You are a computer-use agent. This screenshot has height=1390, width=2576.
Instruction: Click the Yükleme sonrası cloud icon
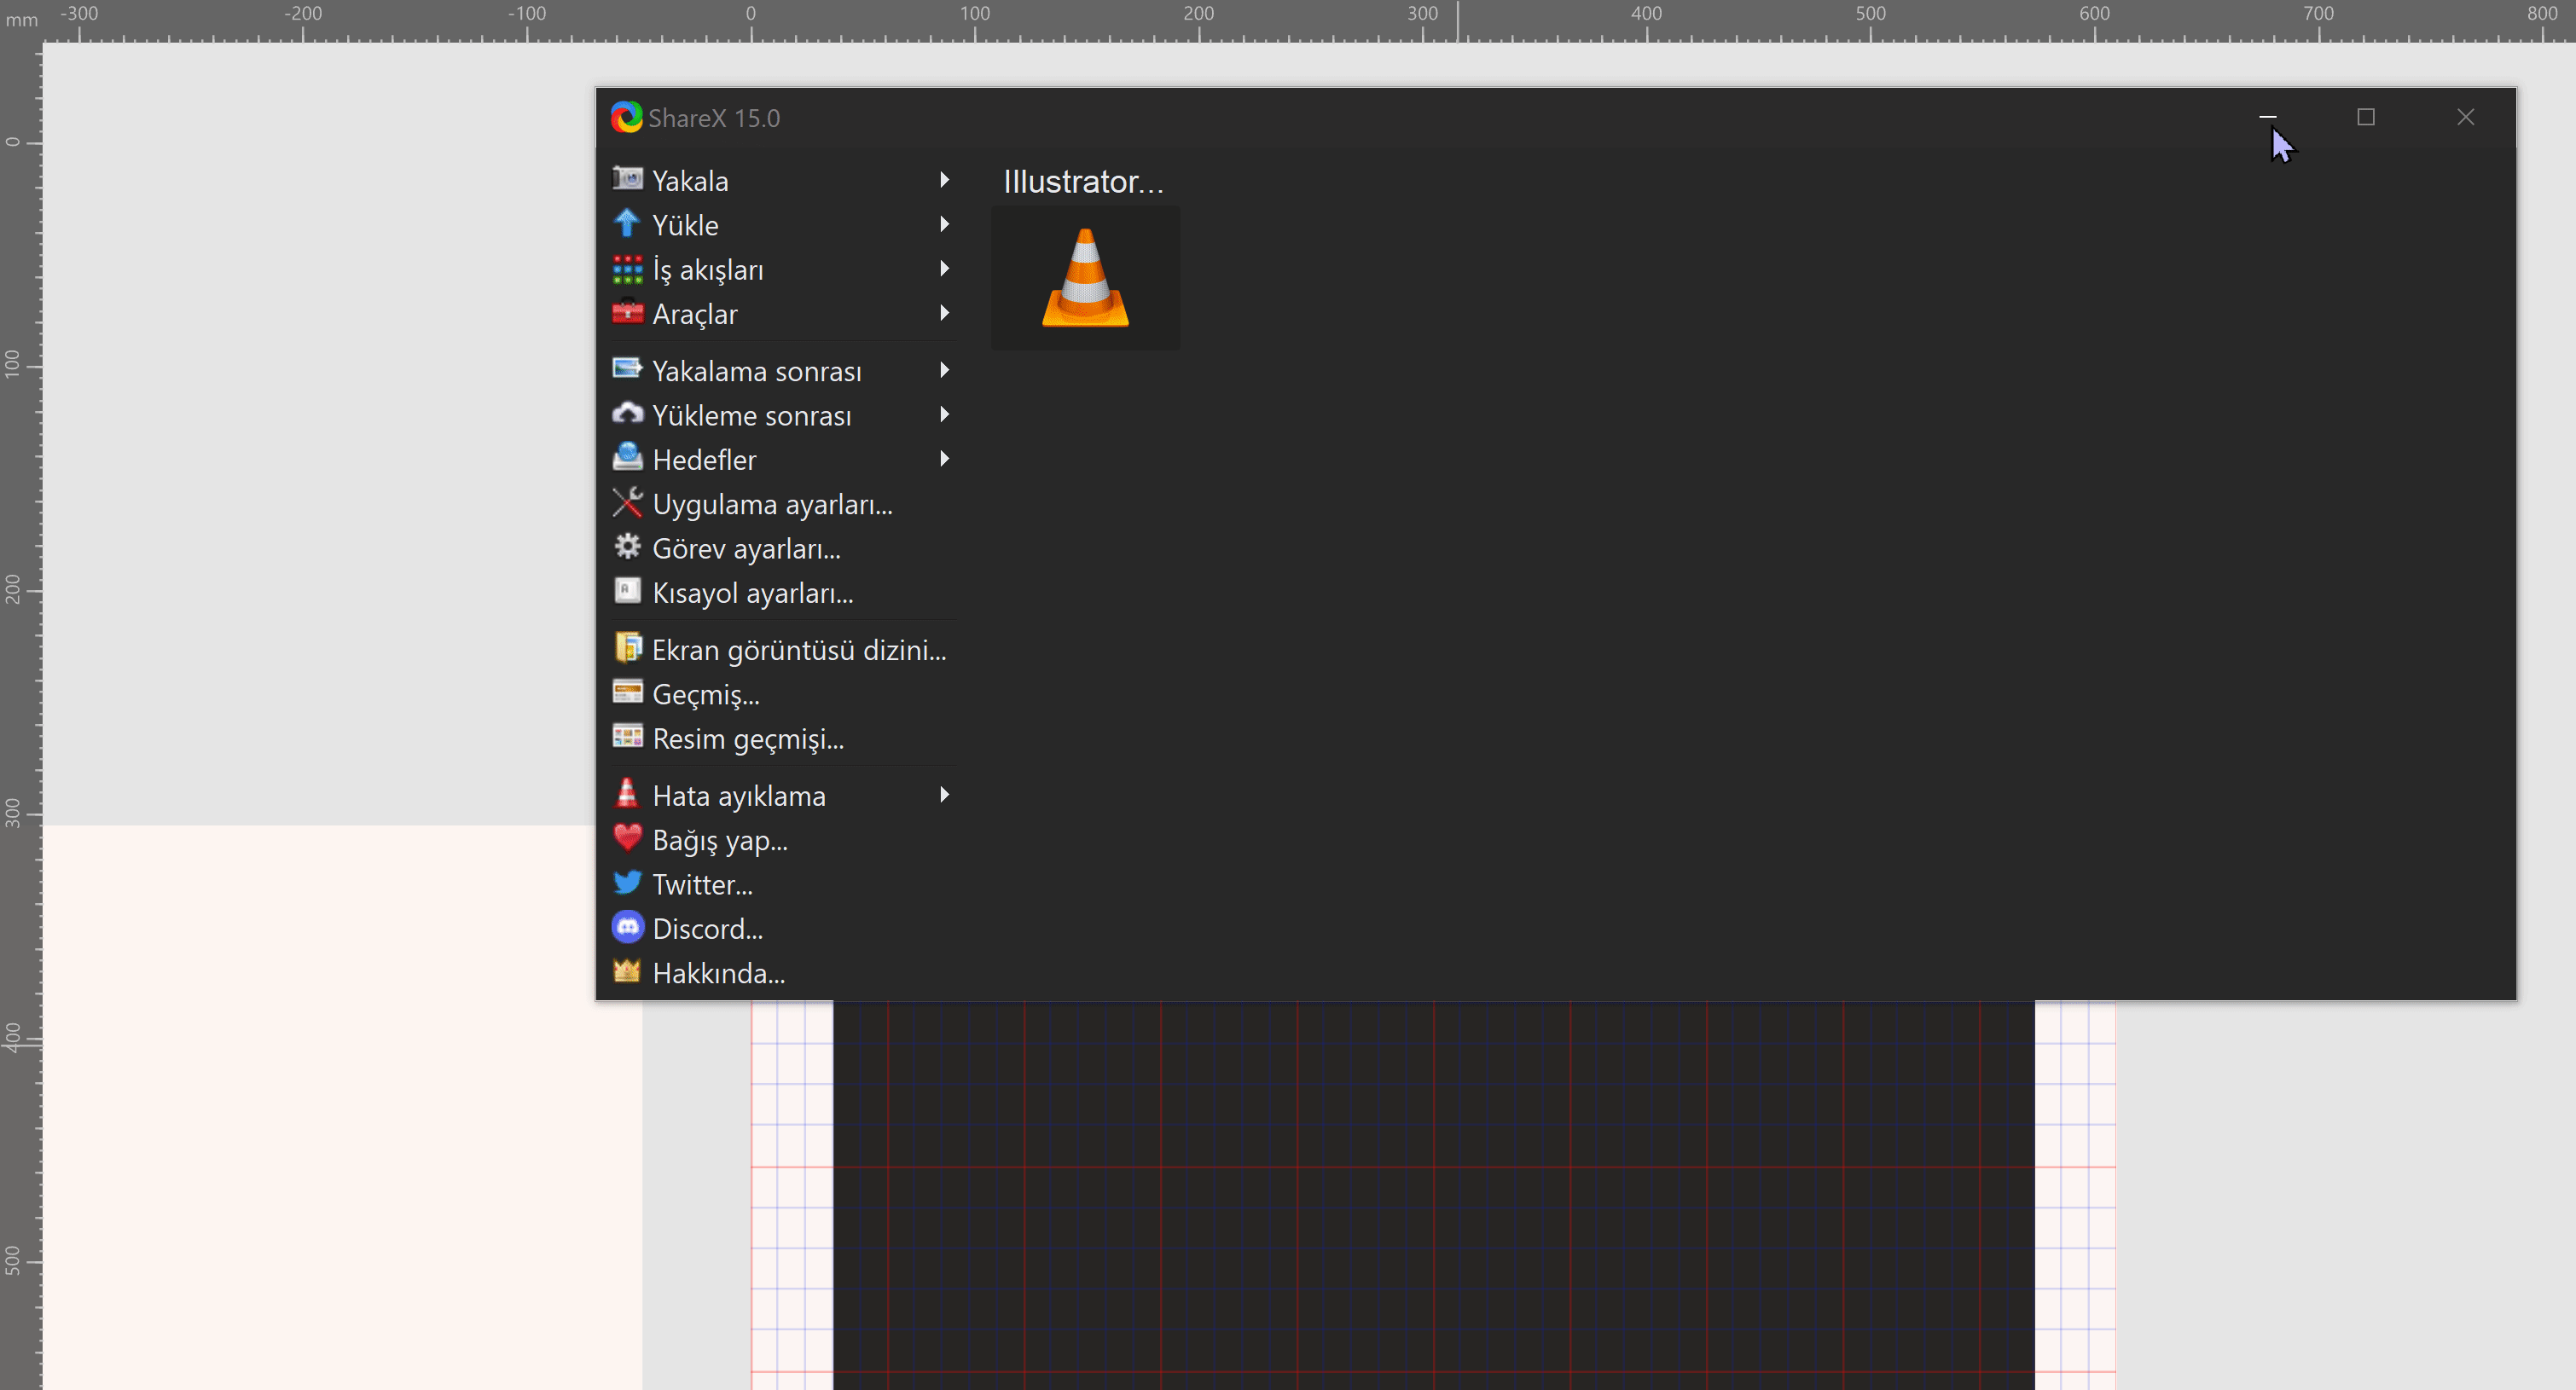click(627, 413)
